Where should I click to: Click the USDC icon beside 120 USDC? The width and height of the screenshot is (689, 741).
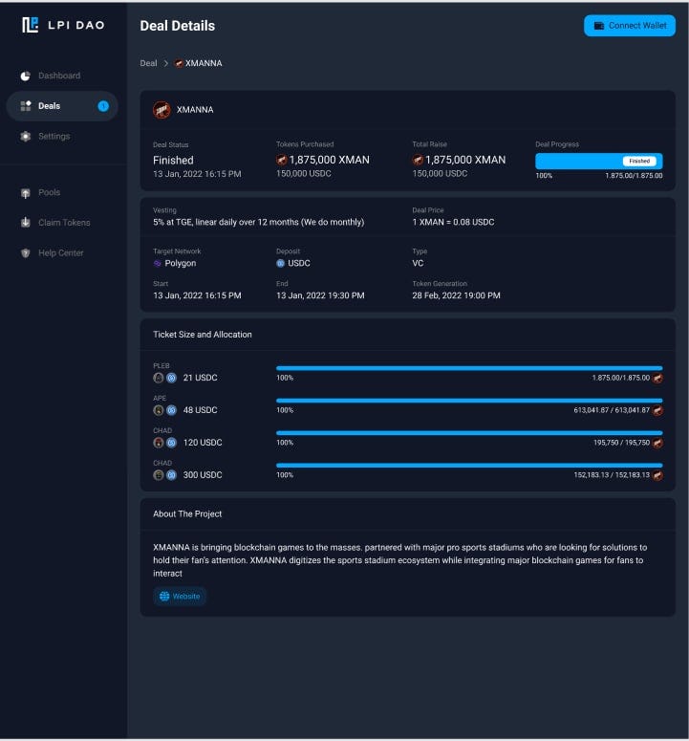tap(171, 443)
